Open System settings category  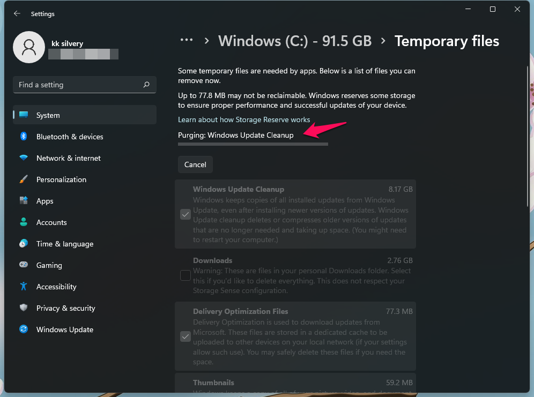[85, 115]
